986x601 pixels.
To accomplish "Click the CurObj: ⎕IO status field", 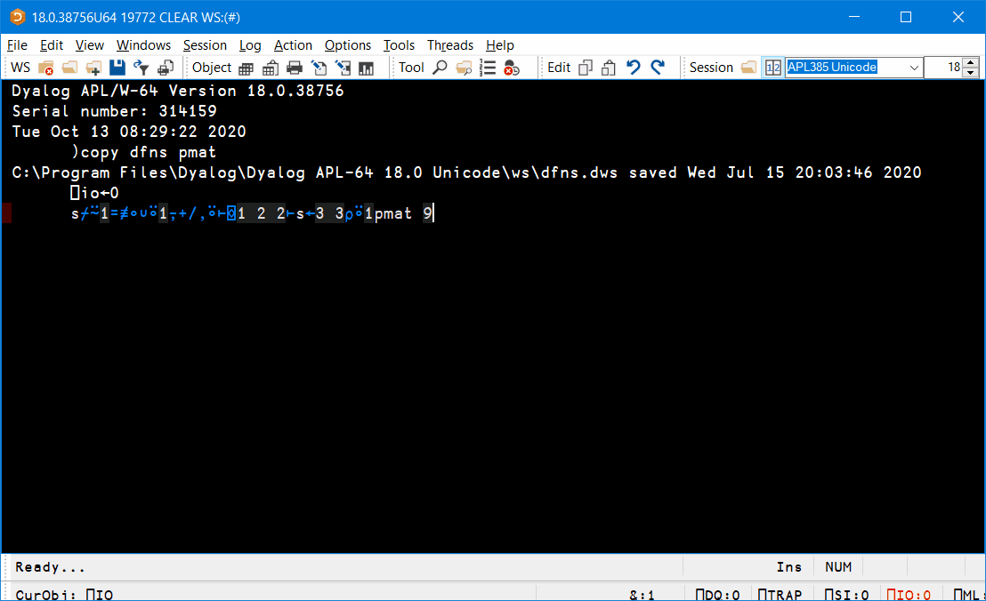I will click(x=64, y=594).
